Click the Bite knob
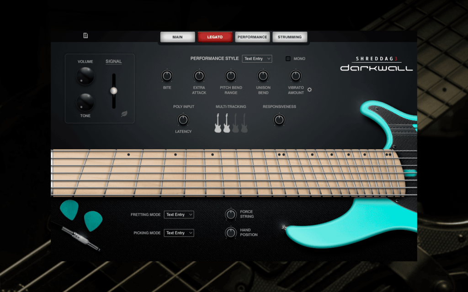468x292 pixels. (167, 76)
